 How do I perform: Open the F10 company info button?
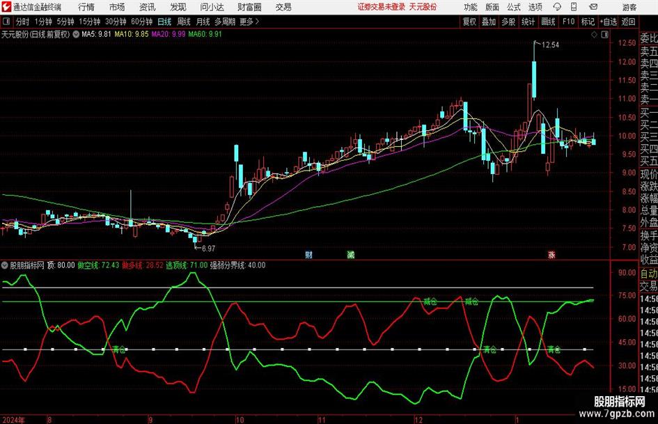[x=569, y=22]
